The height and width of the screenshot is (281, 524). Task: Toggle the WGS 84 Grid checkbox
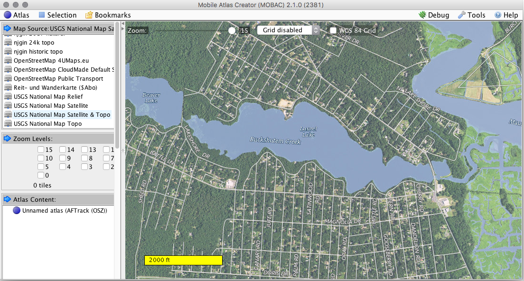334,30
